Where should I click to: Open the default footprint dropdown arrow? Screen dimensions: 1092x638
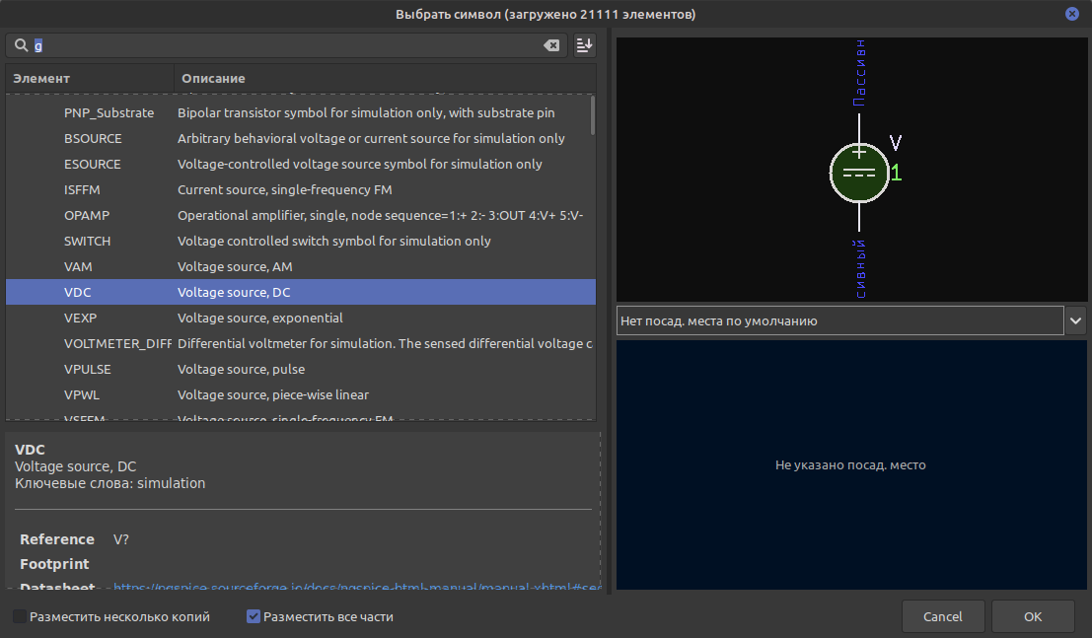point(1075,320)
